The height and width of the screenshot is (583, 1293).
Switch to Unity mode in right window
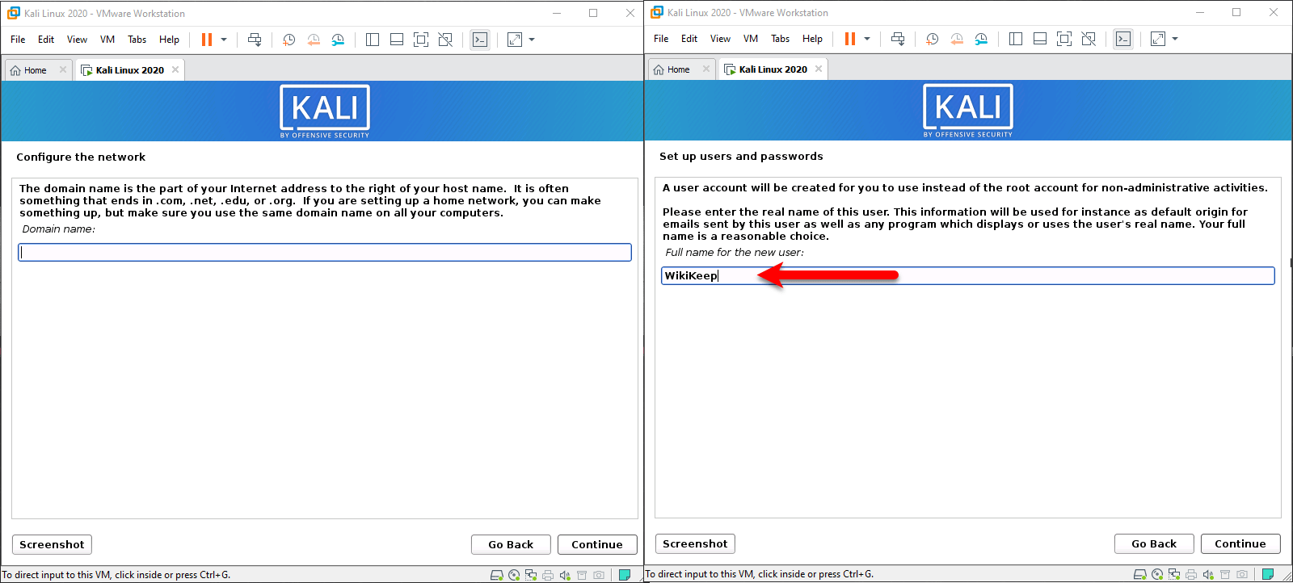(x=1089, y=39)
